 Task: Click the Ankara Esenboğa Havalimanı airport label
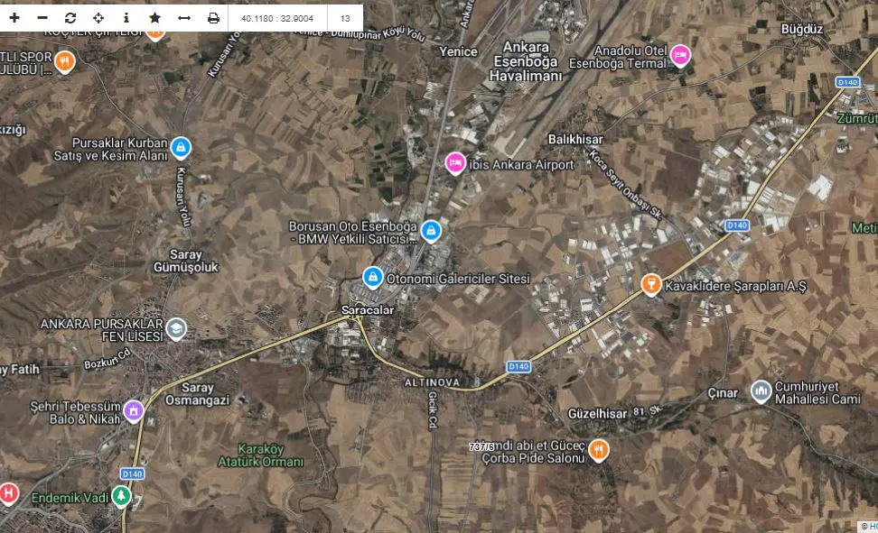click(526, 61)
